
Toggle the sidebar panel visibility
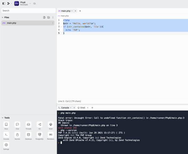(4, 3)
